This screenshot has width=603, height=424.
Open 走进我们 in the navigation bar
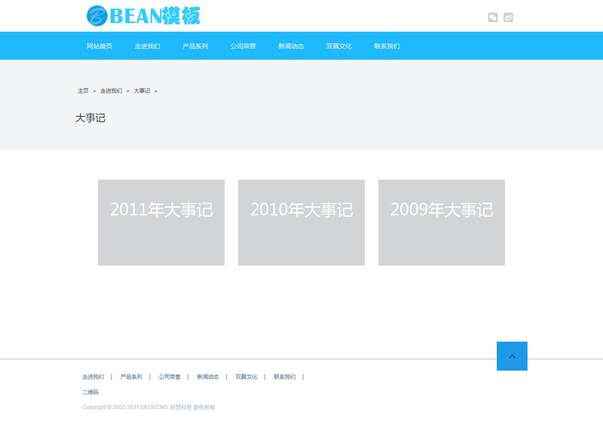[147, 46]
